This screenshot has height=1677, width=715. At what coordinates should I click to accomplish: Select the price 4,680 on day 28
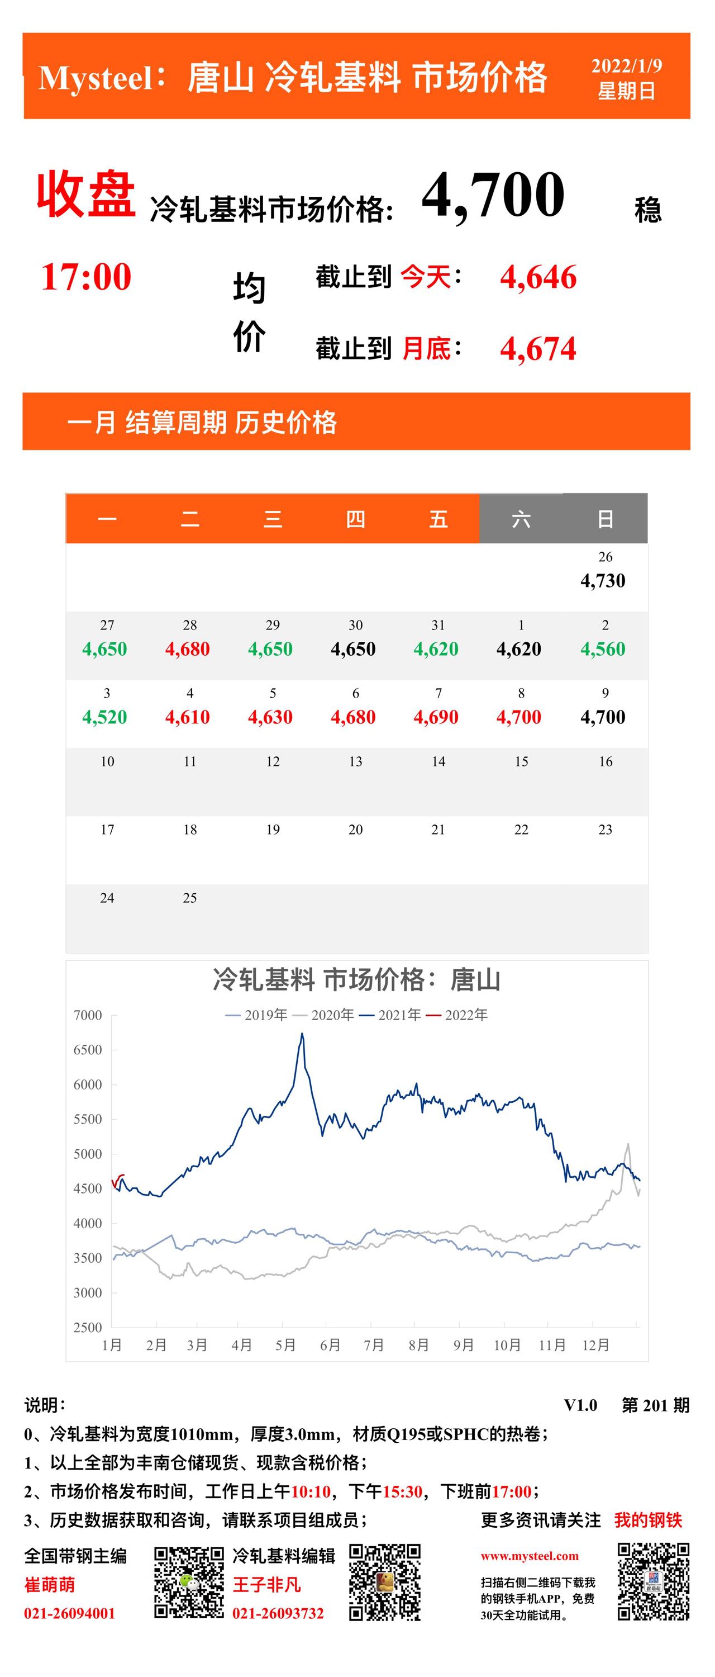click(187, 649)
